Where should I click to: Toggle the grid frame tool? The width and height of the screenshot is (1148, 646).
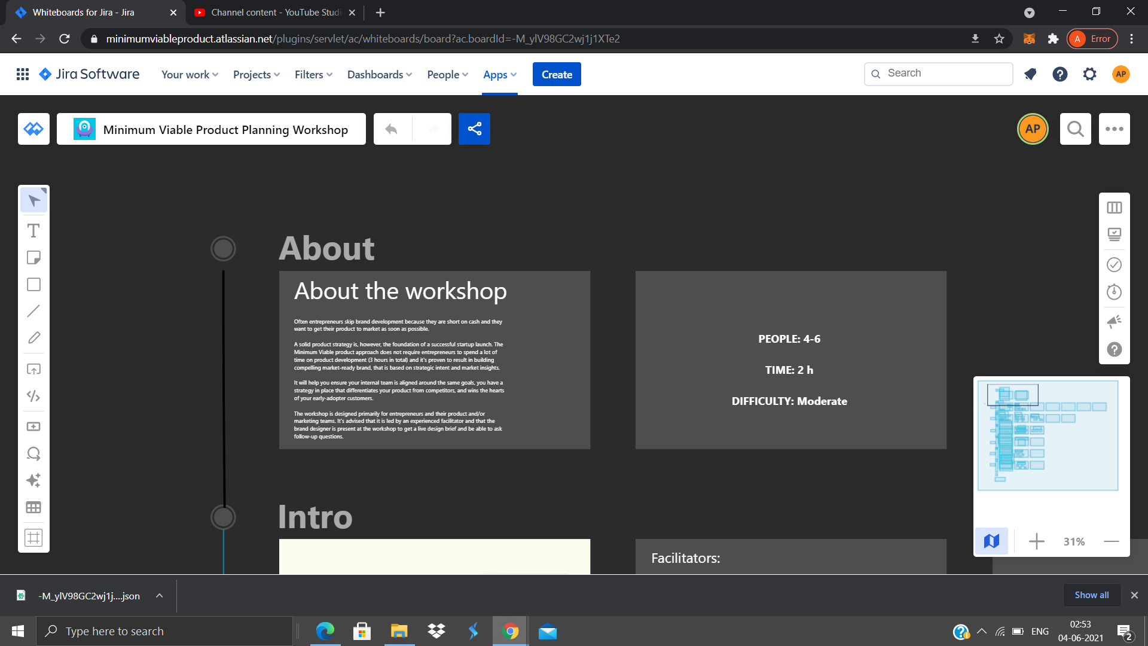33,537
